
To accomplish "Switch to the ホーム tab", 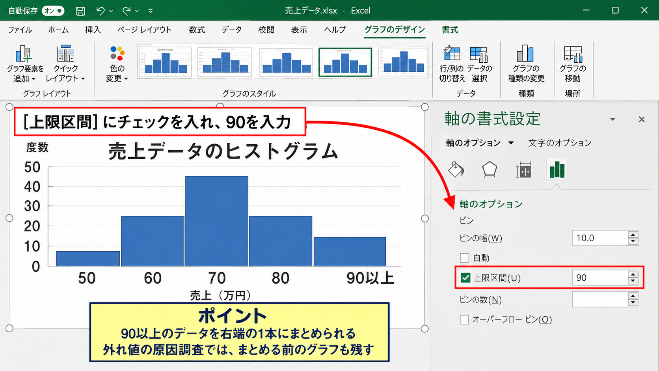I will pos(58,30).
